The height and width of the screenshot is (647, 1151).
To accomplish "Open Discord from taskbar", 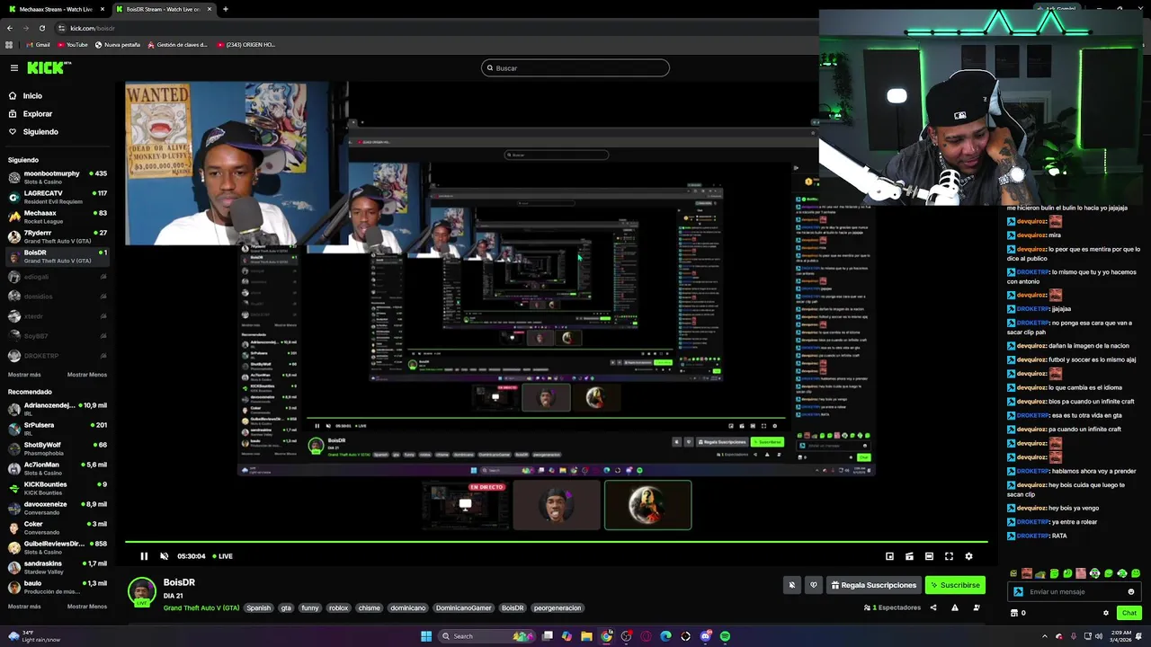I will 705,636.
